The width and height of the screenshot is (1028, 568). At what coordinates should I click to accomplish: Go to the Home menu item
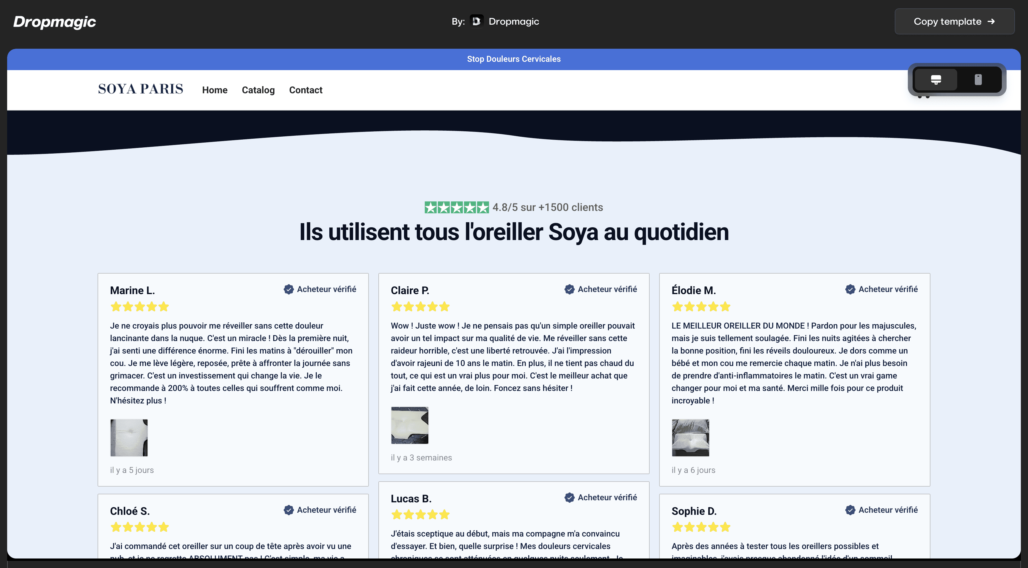click(x=215, y=90)
